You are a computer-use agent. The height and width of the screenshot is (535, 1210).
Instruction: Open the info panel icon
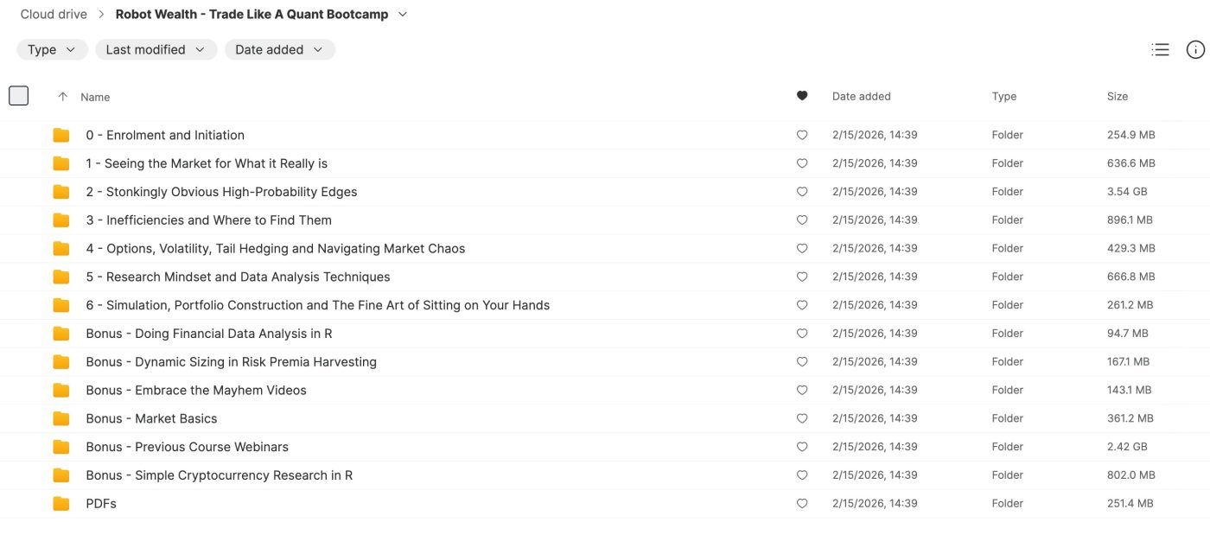[1195, 50]
